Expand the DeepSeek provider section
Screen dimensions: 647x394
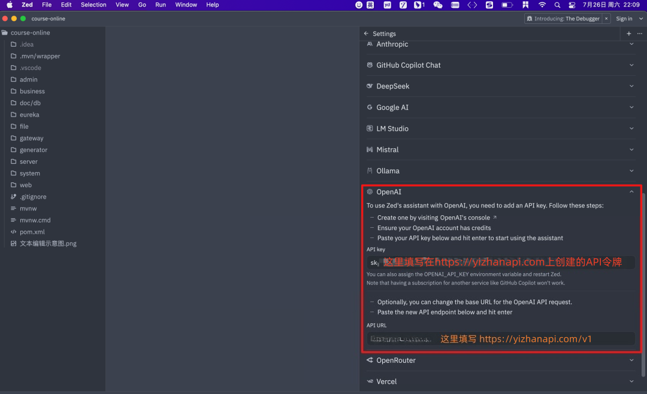(x=631, y=86)
